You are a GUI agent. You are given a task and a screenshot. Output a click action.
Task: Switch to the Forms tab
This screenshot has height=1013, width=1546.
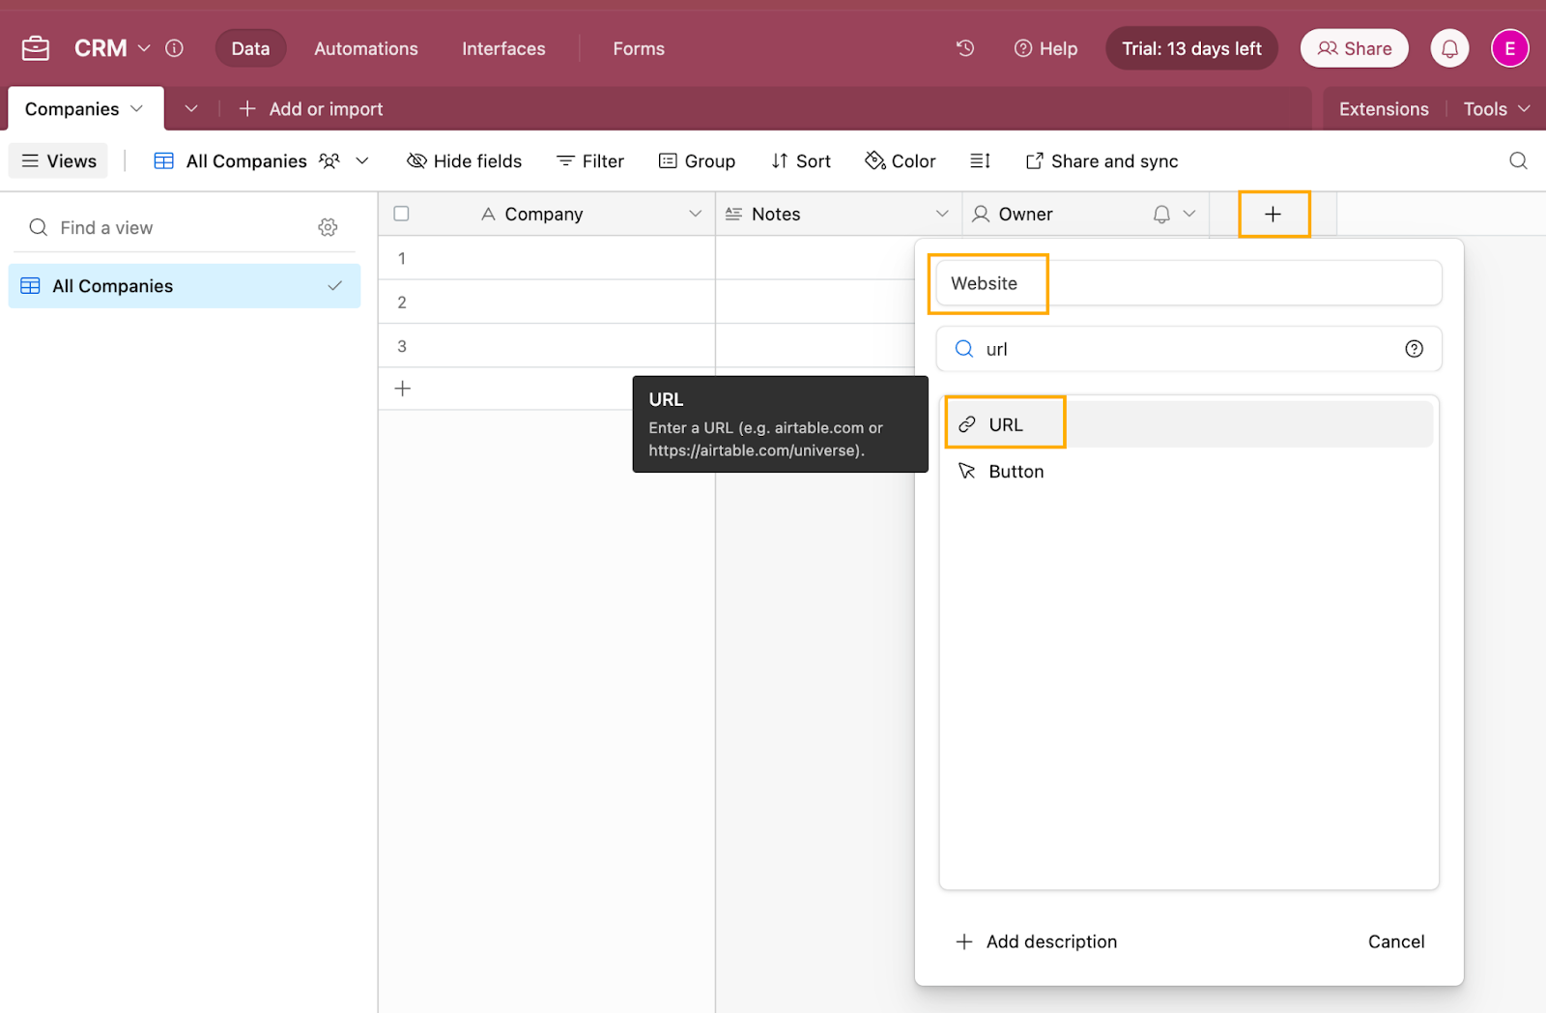639,48
